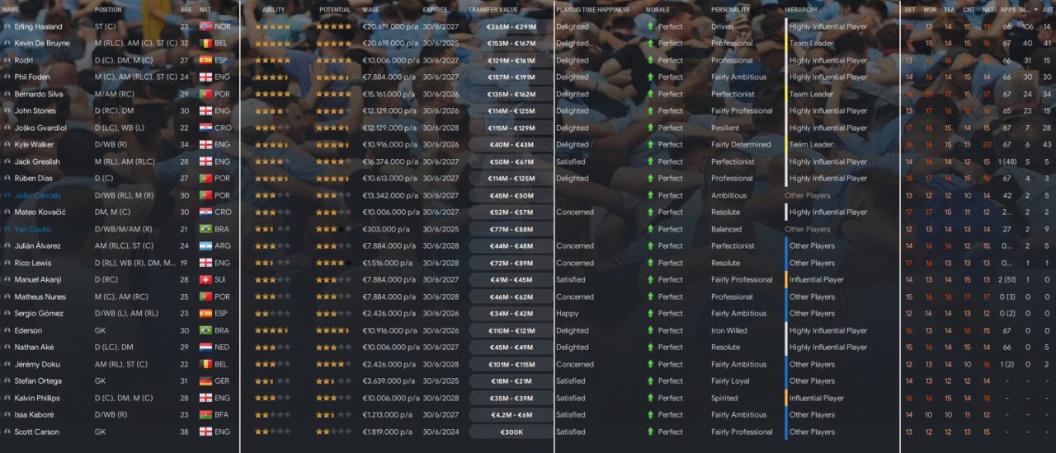
Task: Open Yan Couto's player profile
Action: 32,229
